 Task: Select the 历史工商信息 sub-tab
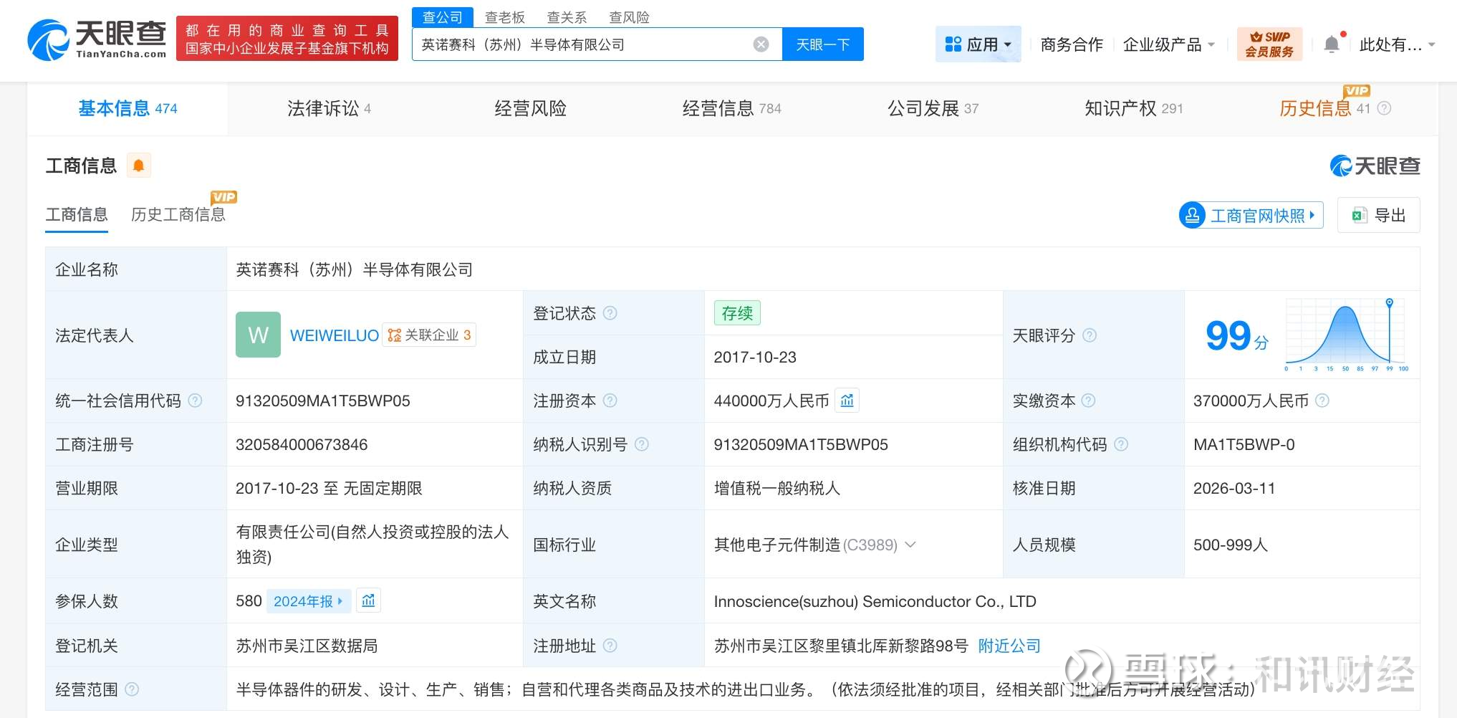(178, 214)
